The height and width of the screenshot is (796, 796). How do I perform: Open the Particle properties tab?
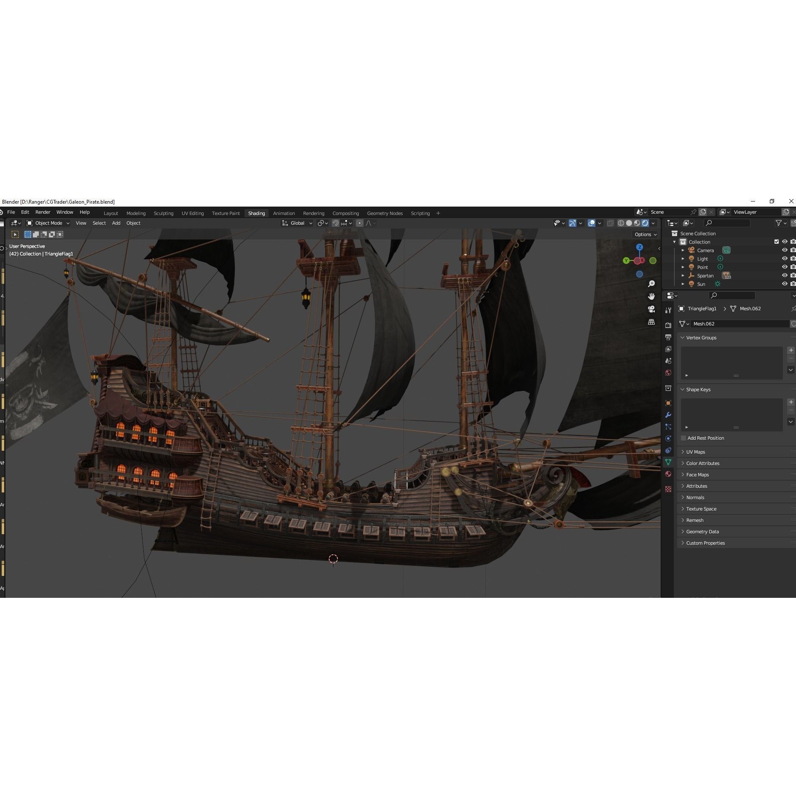[669, 425]
